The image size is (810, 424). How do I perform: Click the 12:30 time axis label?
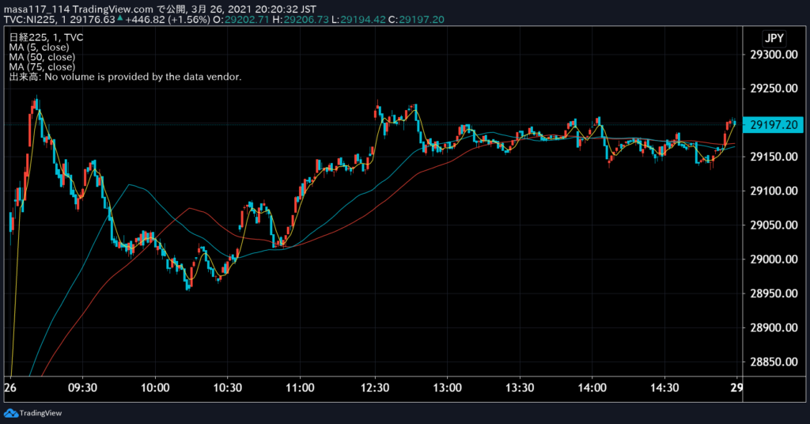(x=375, y=388)
